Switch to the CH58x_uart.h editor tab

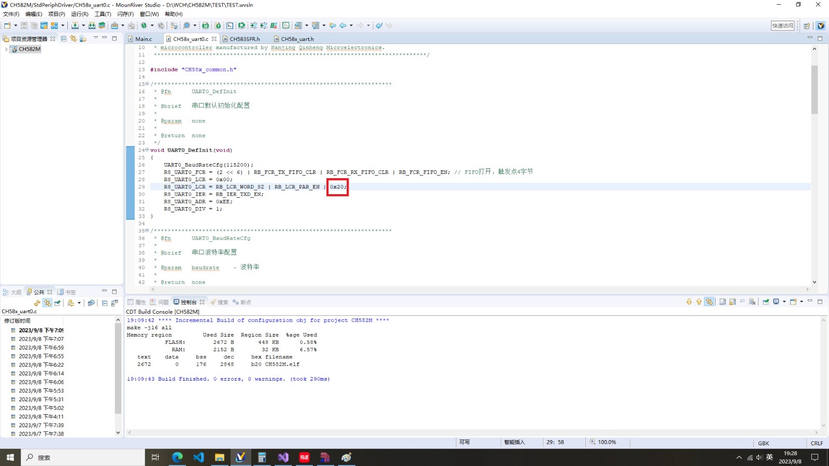(x=294, y=39)
